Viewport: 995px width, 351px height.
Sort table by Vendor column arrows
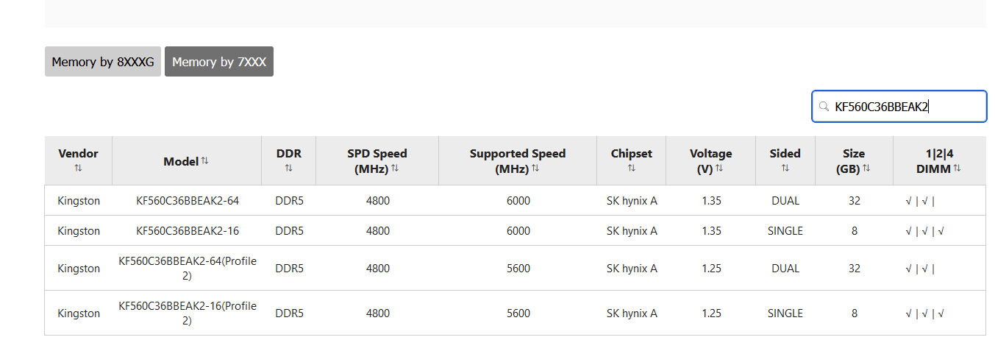78,168
